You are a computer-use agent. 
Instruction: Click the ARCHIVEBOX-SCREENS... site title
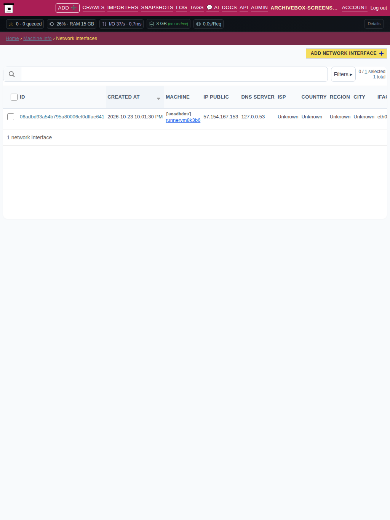pos(304,8)
